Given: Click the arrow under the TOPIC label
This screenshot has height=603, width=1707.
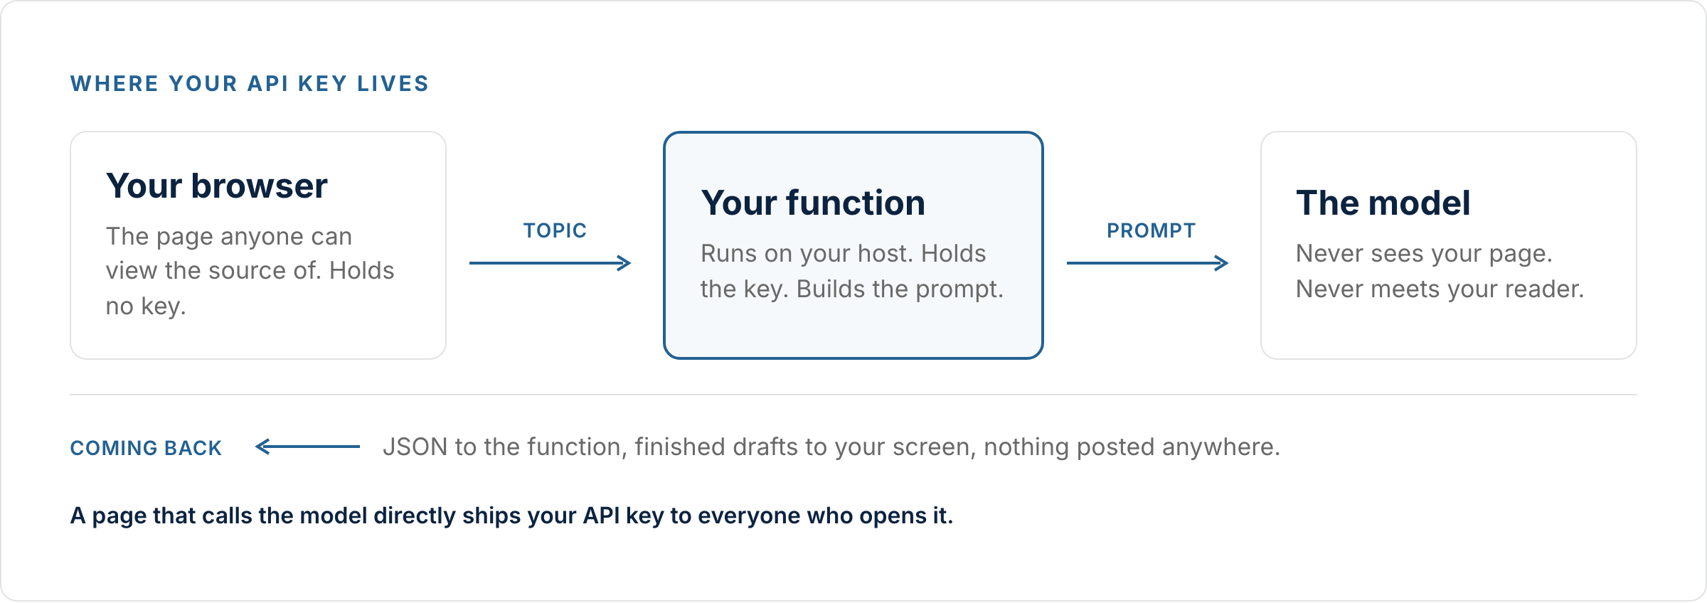Looking at the screenshot, I should pyautogui.click(x=551, y=263).
